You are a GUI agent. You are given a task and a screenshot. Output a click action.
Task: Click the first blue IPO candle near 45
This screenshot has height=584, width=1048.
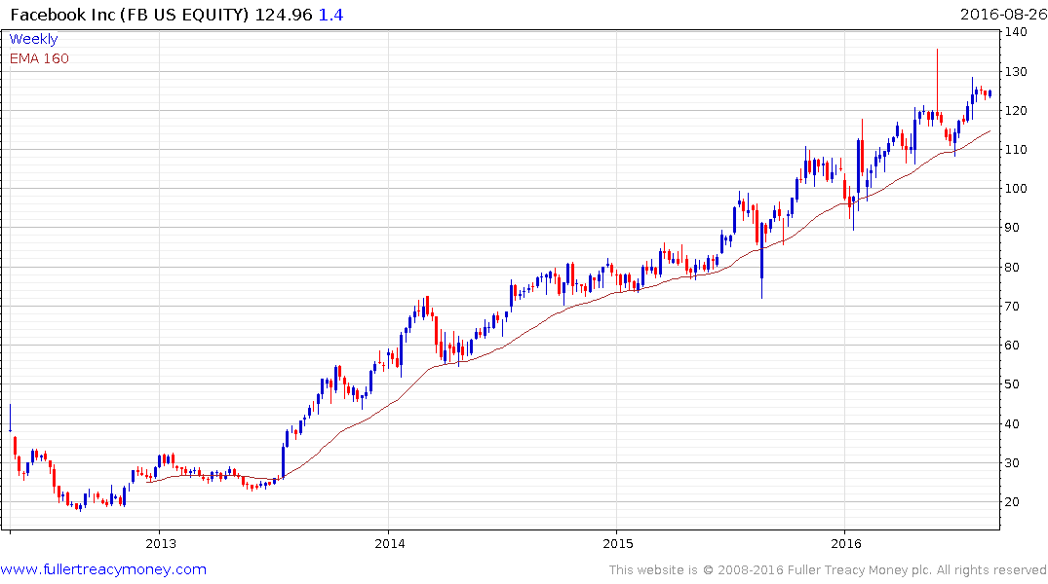(10, 419)
